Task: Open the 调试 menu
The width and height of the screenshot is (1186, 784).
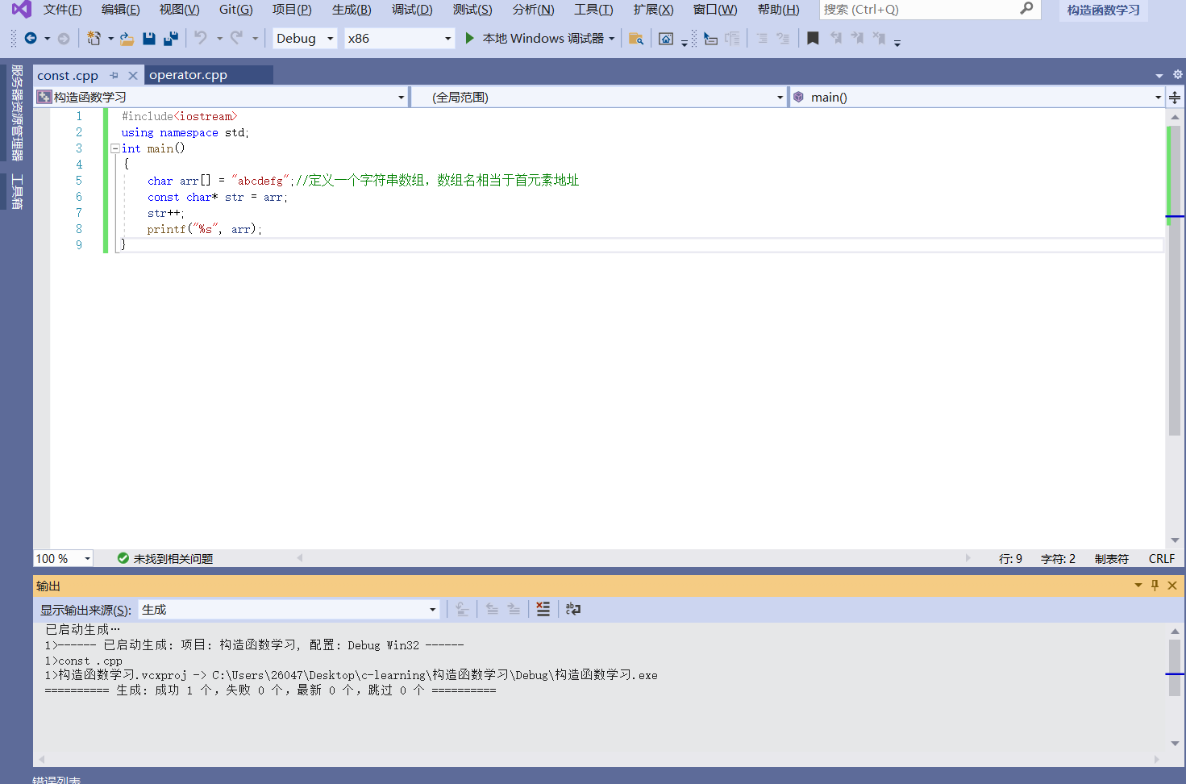Action: point(411,10)
